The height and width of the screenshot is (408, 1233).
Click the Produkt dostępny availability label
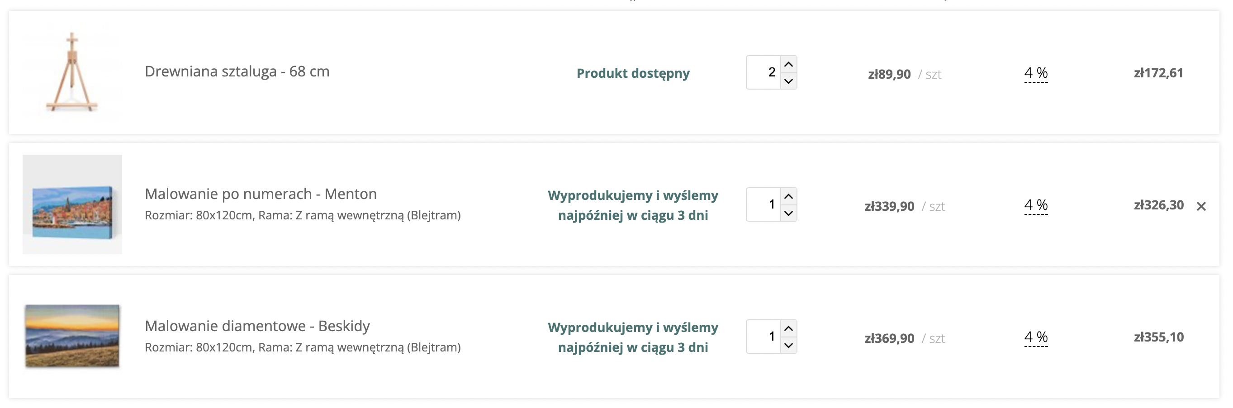[633, 73]
